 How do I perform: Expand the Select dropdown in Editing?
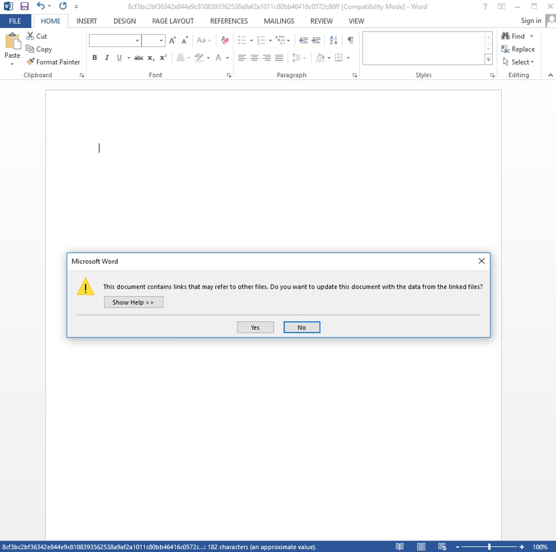pos(519,62)
